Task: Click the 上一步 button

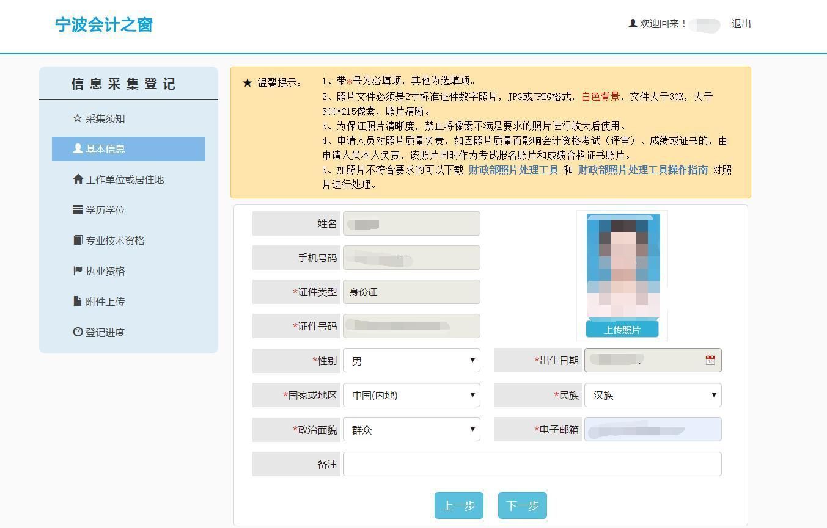Action: pyautogui.click(x=459, y=505)
